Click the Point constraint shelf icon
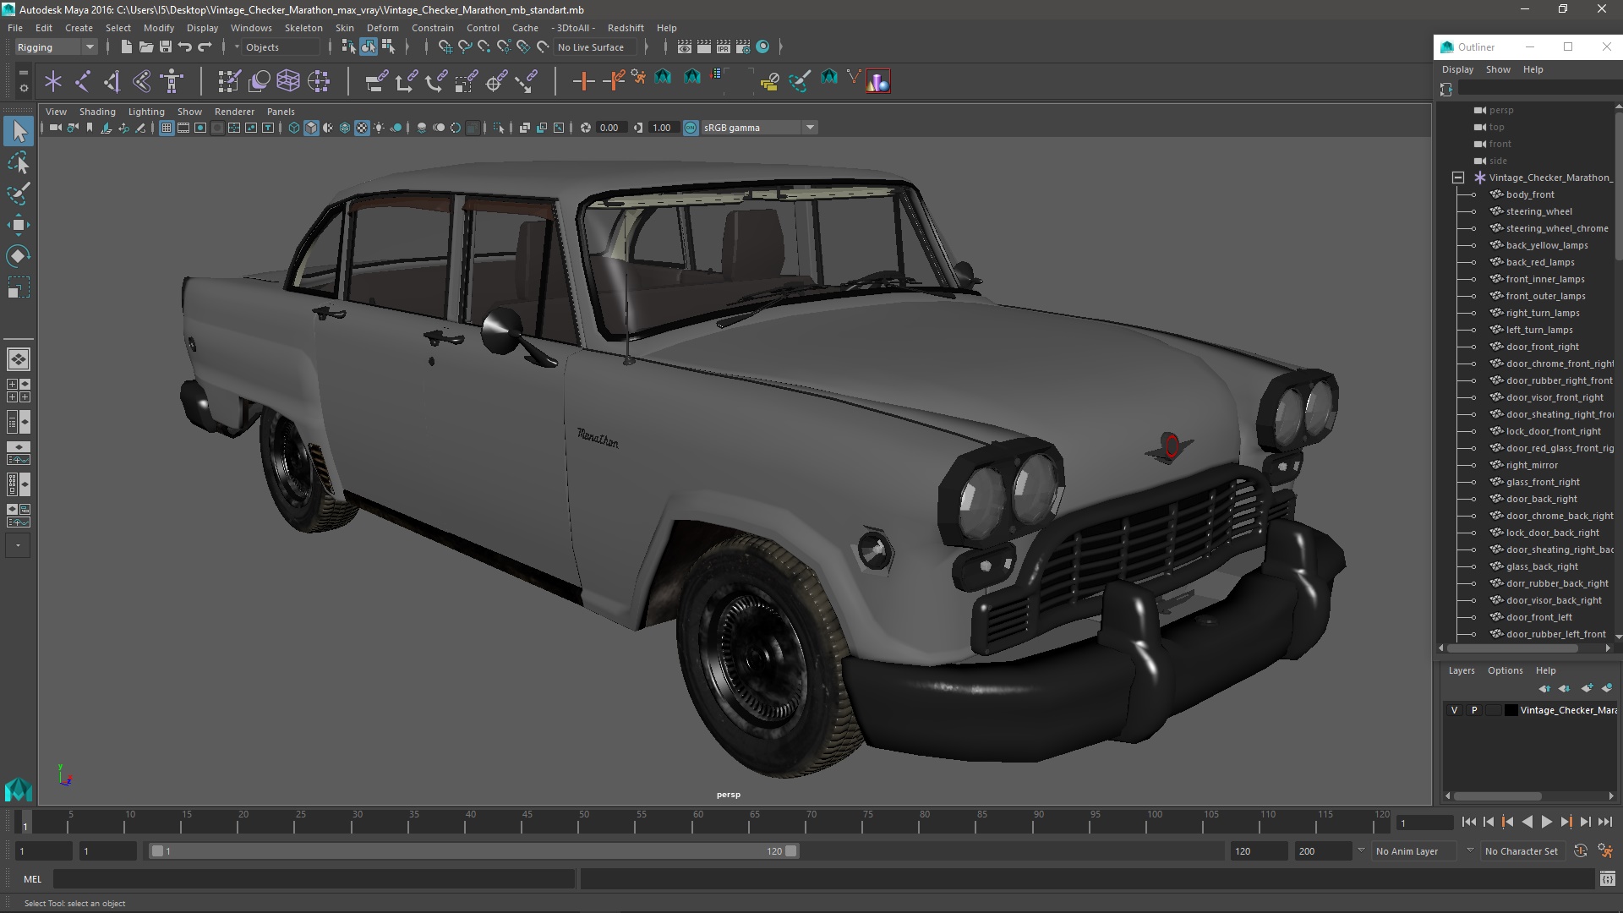Viewport: 1623px width, 913px height. pos(406,81)
